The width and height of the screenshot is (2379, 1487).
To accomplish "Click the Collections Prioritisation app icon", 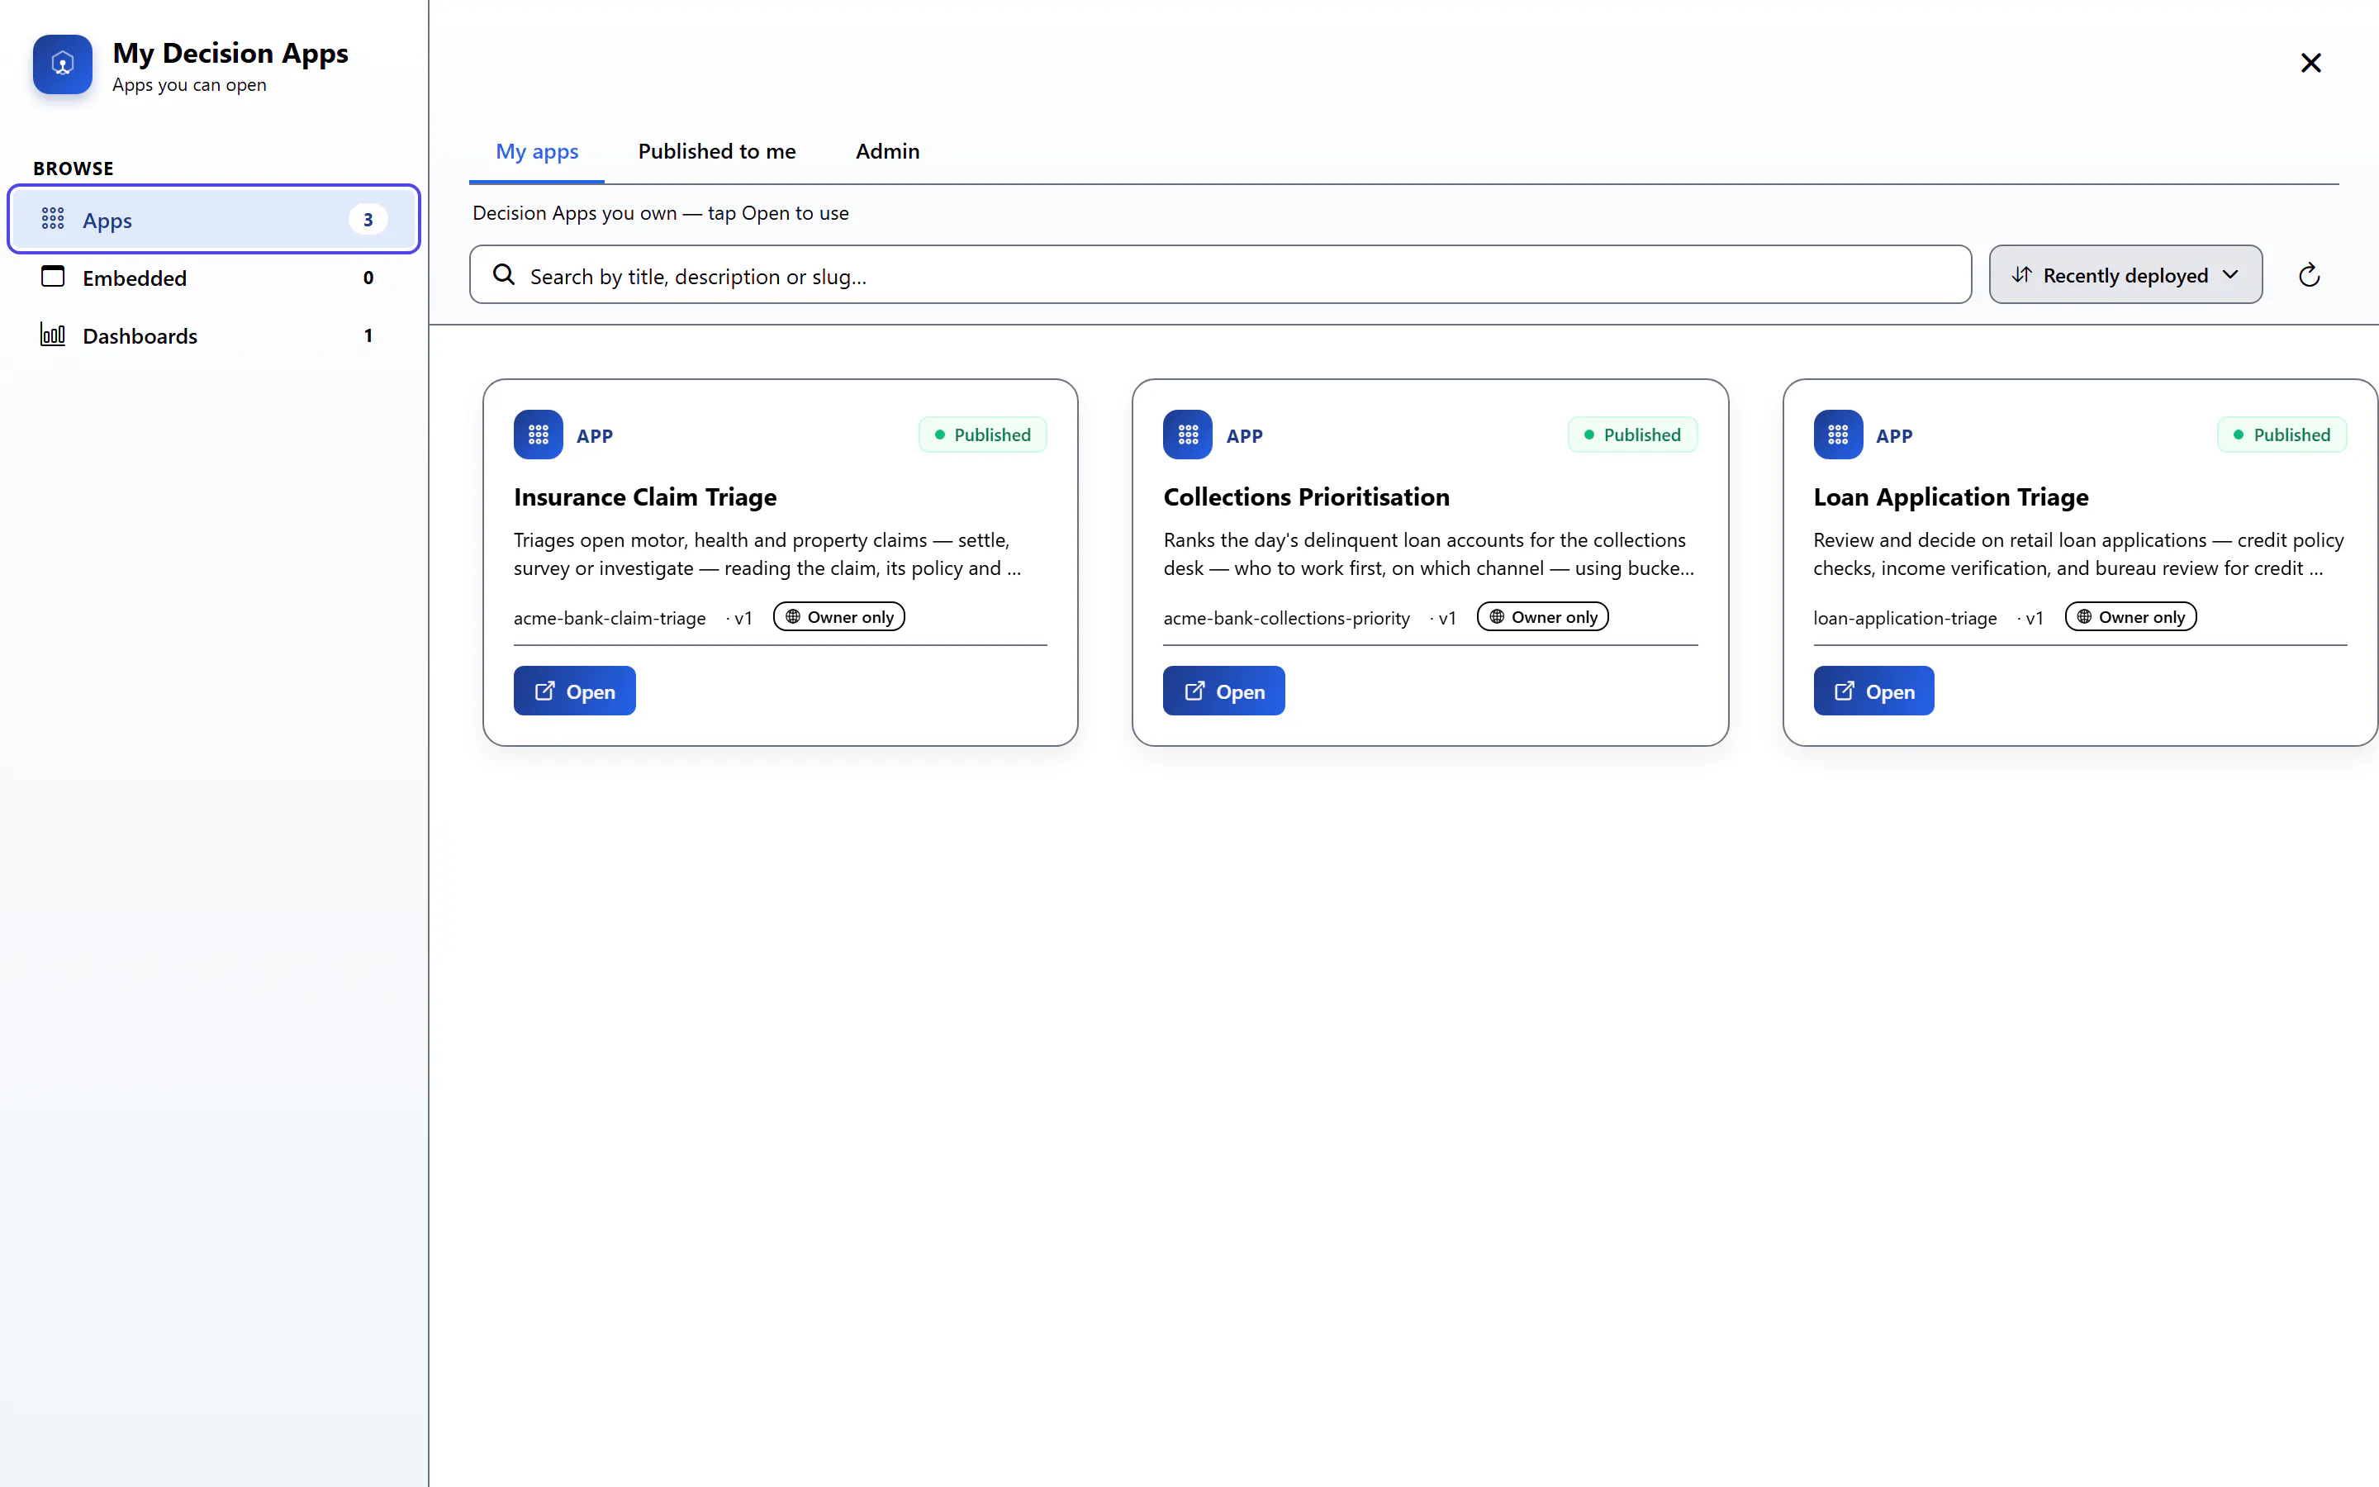I will click(1188, 435).
